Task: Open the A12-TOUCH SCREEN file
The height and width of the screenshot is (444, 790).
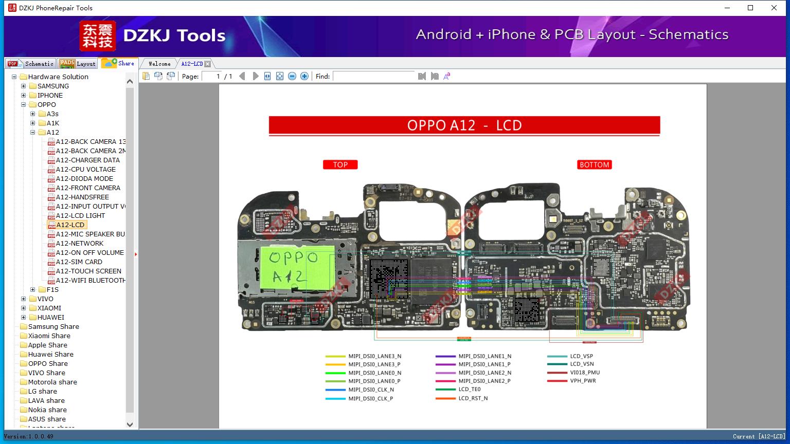Action: coord(88,271)
